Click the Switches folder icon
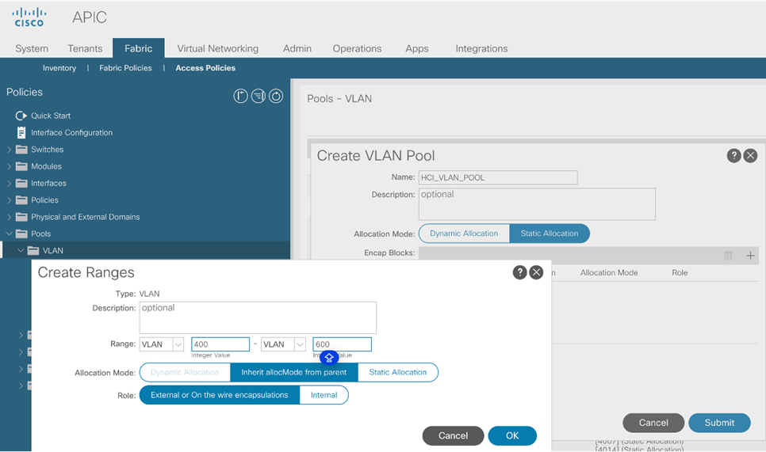766x452 pixels. (x=21, y=149)
